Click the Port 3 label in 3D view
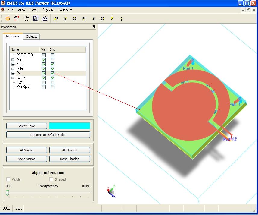The image size is (258, 215). 235,104
